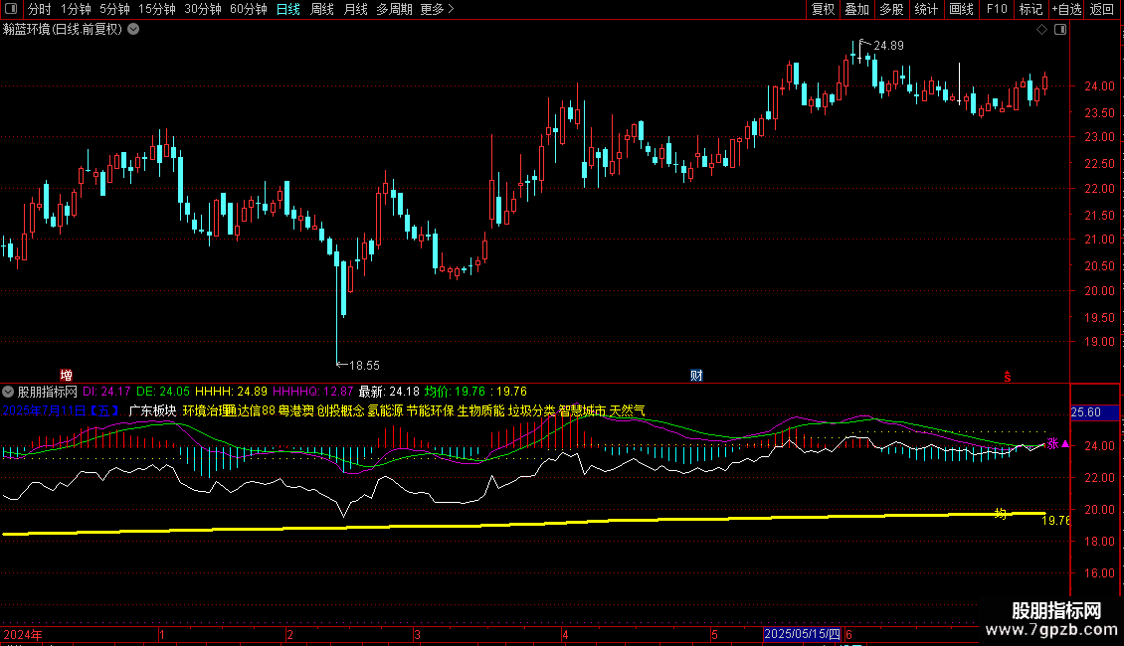The image size is (1124, 646).
Task: Click the HHHH: 24.89 indicator value
Action: pos(231,392)
